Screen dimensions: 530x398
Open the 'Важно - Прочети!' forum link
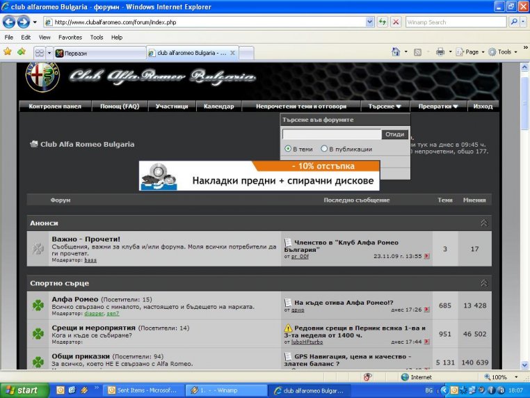[86, 239]
